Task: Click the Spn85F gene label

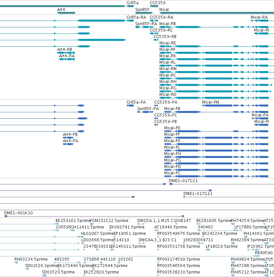Action: point(142,10)
